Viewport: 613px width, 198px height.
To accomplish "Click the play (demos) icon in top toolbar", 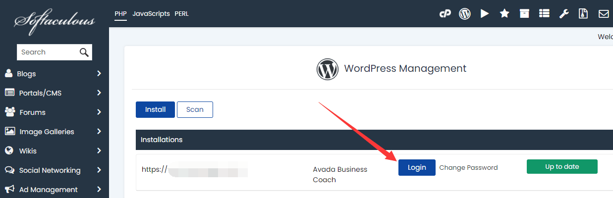I will [485, 14].
